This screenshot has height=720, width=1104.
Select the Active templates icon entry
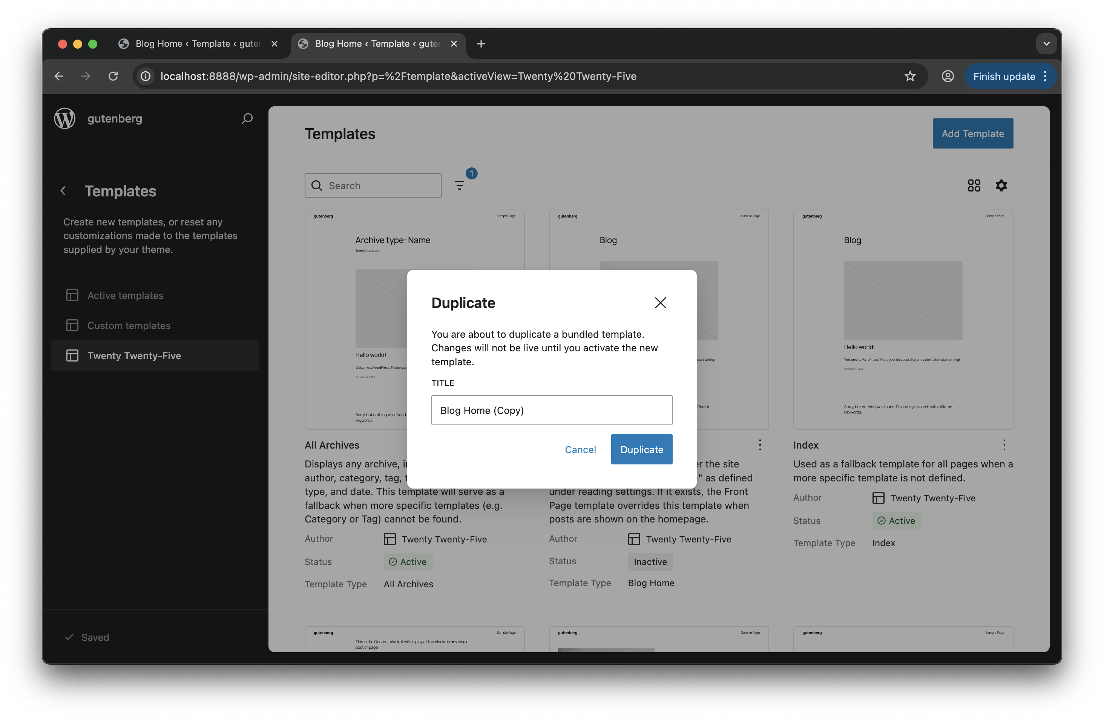(x=73, y=295)
